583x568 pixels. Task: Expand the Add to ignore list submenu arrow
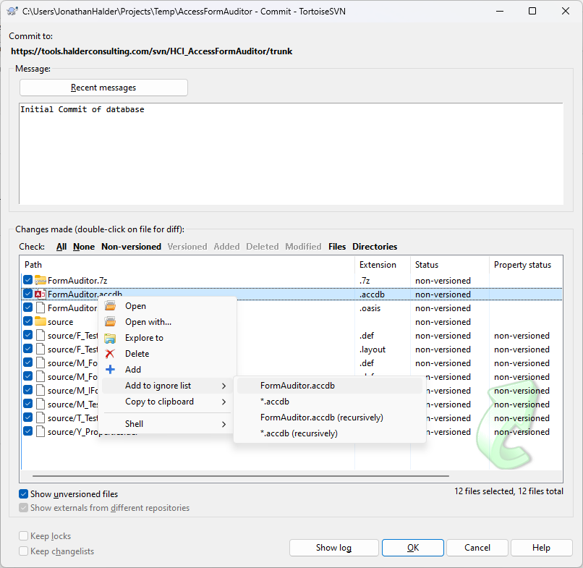click(224, 386)
